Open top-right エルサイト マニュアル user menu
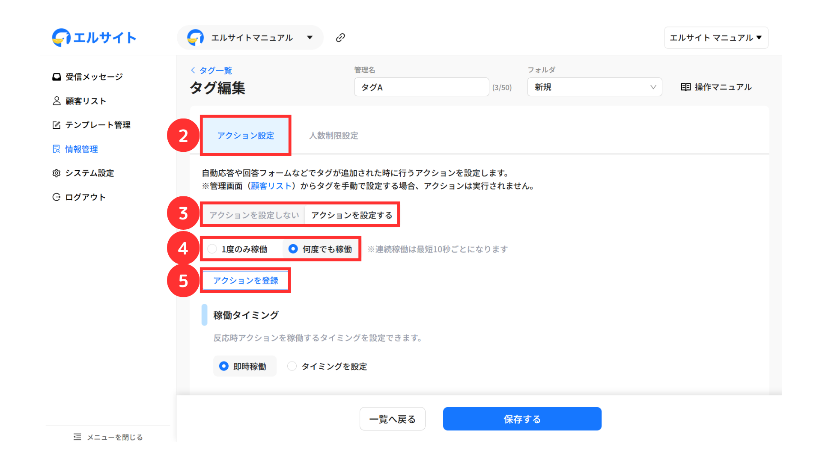This screenshot has height=462, width=822. [716, 38]
